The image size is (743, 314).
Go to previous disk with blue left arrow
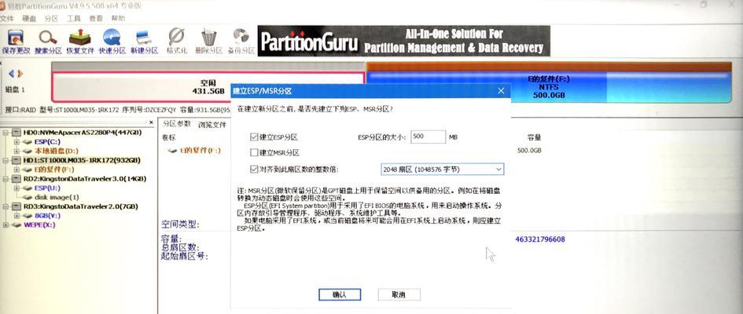[x=12, y=73]
